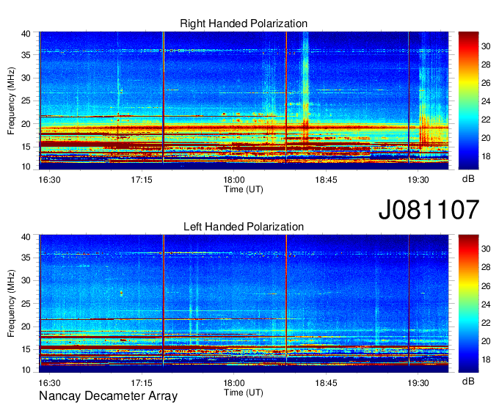Click the 'dB' unit label under Left Handed colorbar

[468, 382]
